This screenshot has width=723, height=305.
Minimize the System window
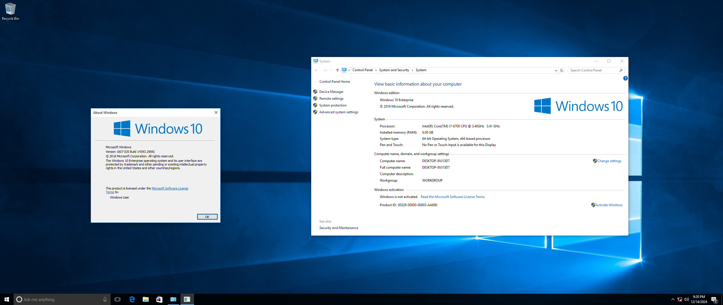[596, 61]
